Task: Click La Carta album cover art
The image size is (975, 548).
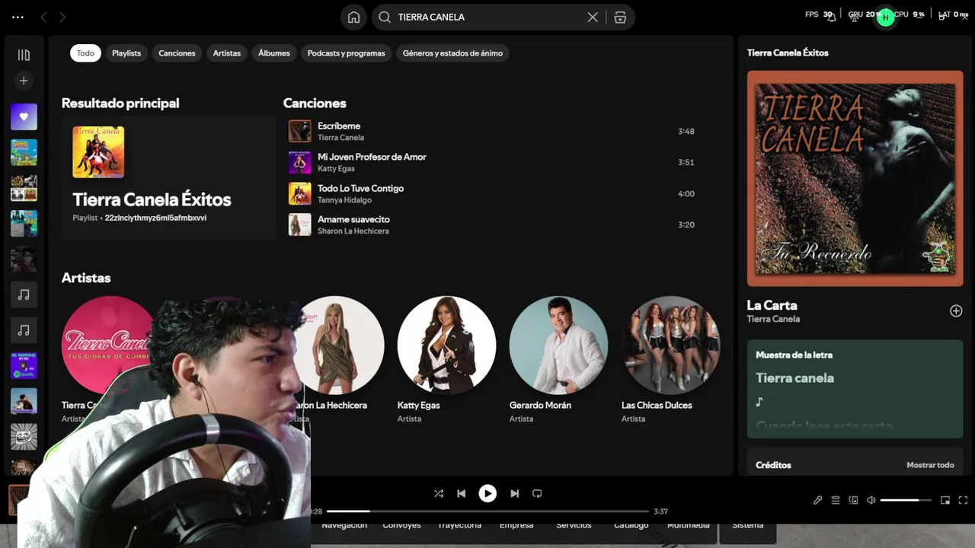Action: [x=855, y=179]
